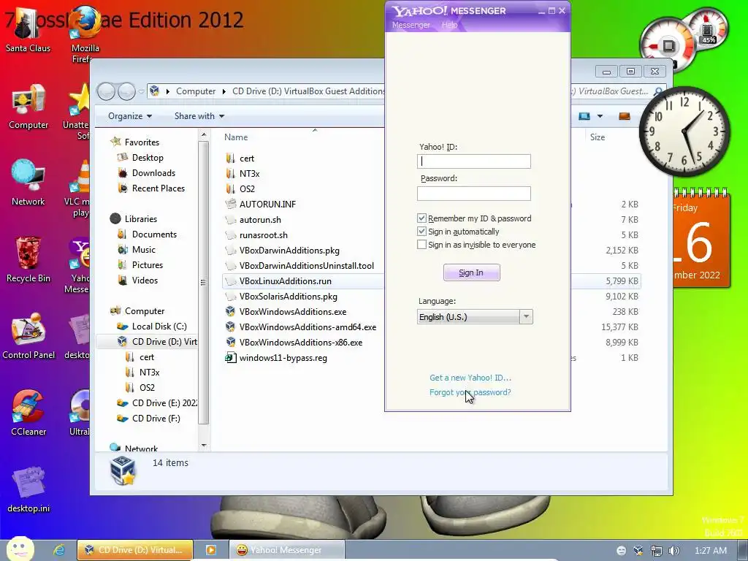Image resolution: width=748 pixels, height=561 pixels.
Task: Select the desktop.ini file icon at bottom left
Action: (28, 489)
